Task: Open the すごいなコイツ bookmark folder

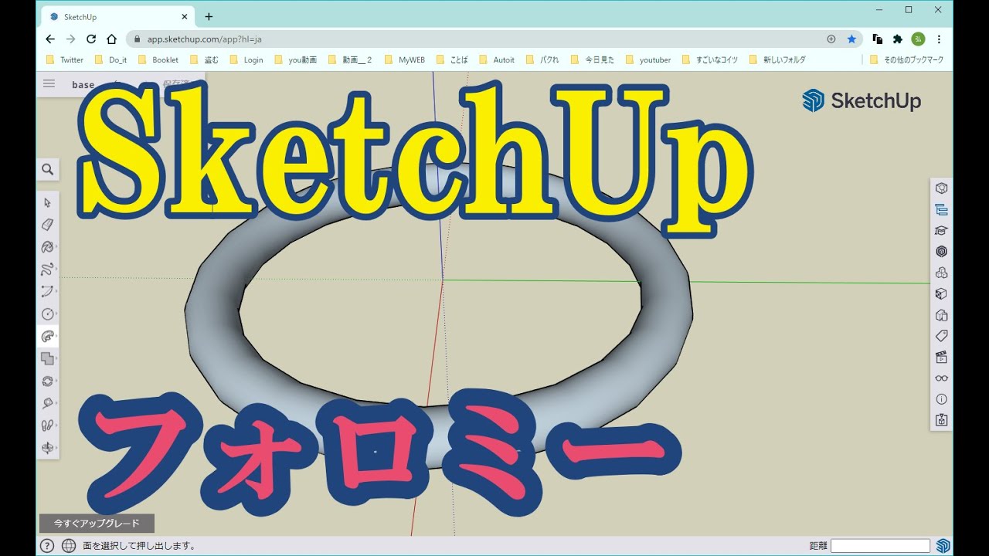Action: coord(710,59)
